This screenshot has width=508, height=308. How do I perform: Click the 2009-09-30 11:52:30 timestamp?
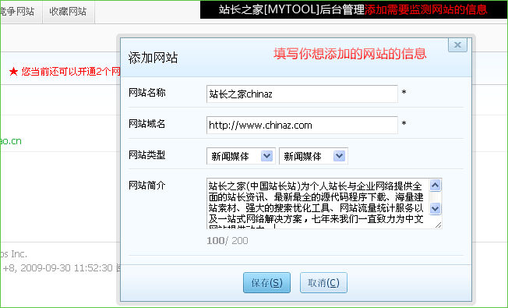[x=66, y=267]
